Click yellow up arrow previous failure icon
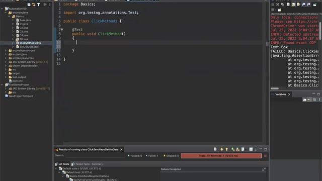Screen dimensions: 322x181 [227, 149]
